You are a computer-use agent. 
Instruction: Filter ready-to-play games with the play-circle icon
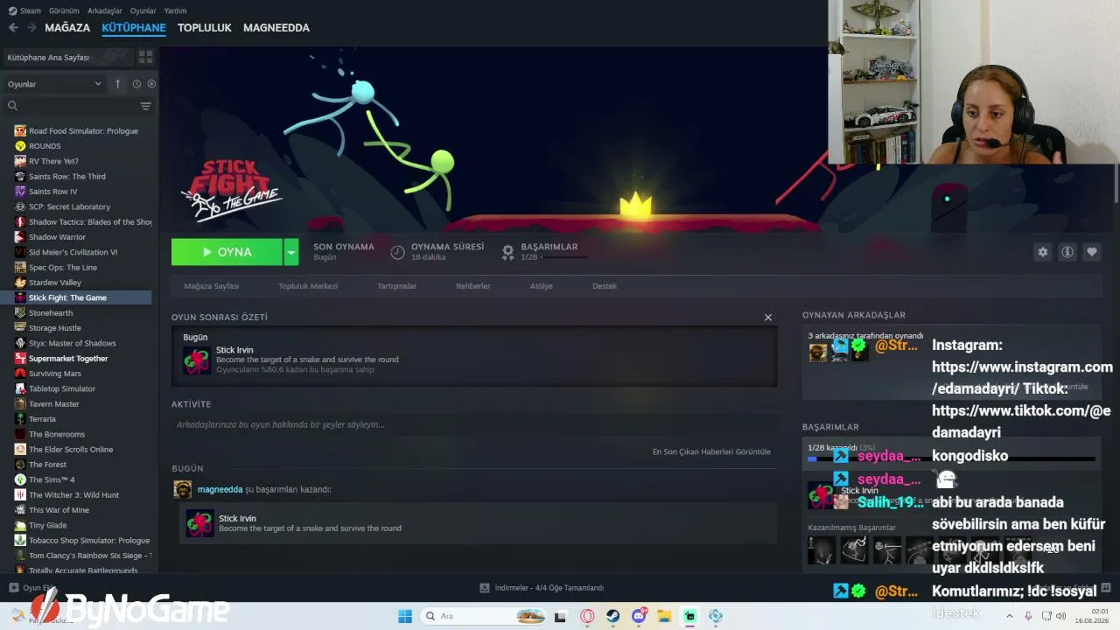pyautogui.click(x=151, y=84)
